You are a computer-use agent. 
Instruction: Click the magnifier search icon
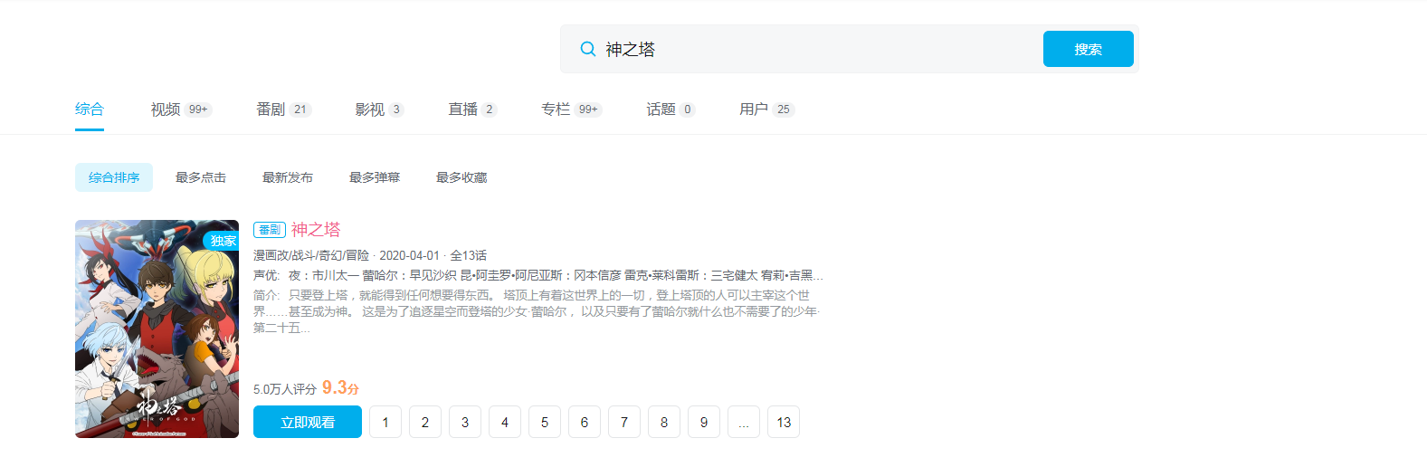(588, 49)
